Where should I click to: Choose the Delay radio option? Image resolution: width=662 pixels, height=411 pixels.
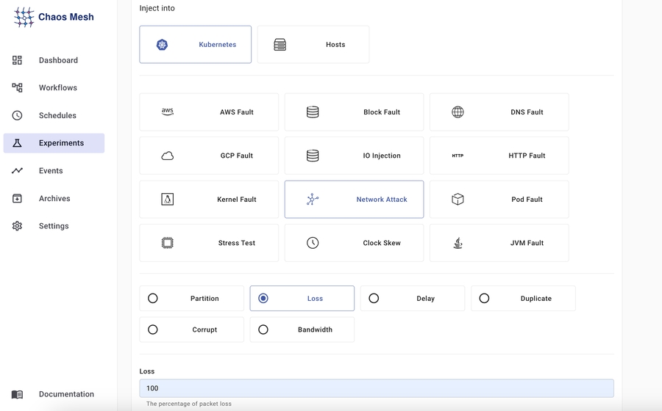tap(374, 299)
